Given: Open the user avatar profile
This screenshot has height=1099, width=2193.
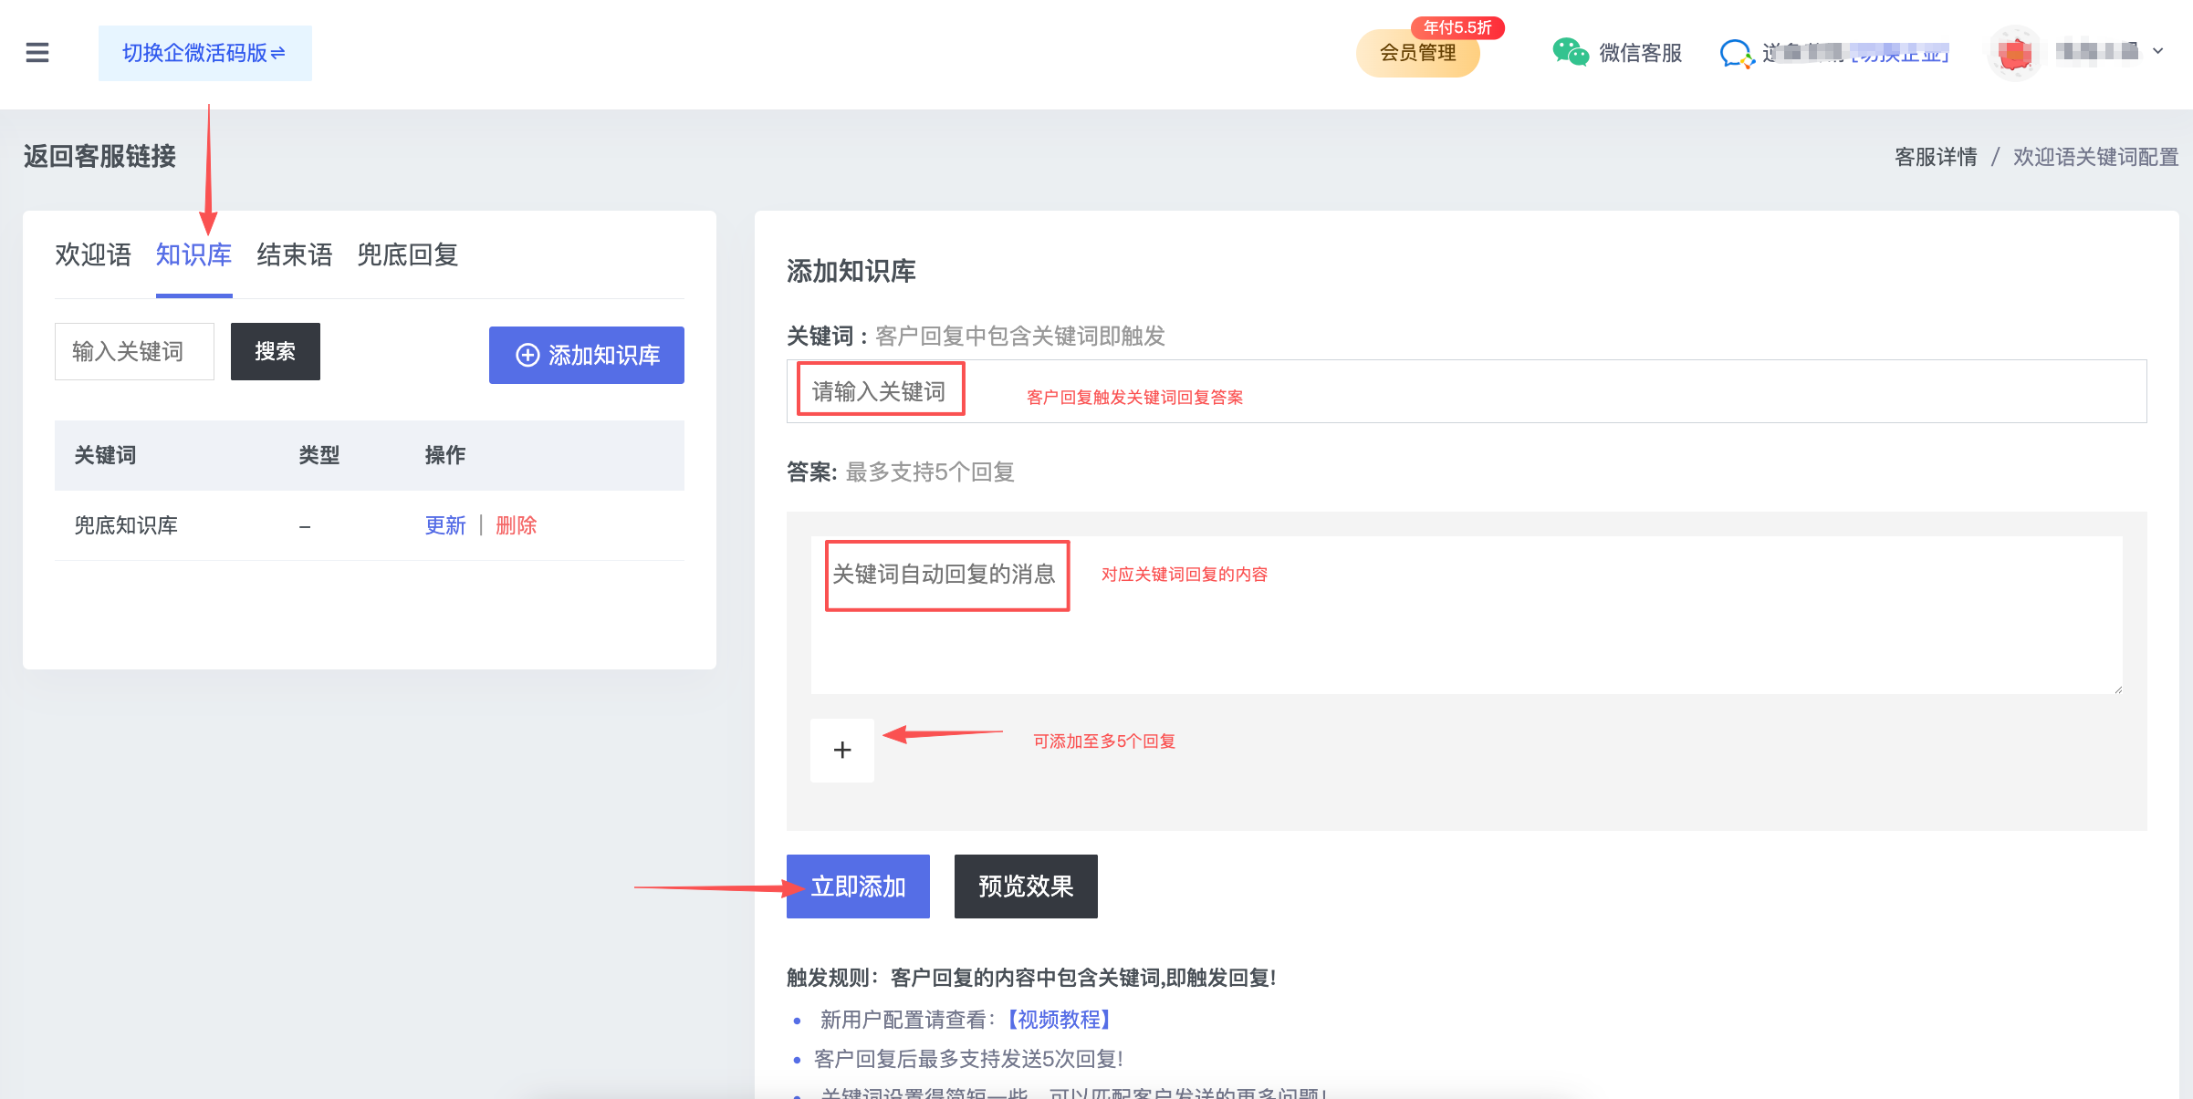Looking at the screenshot, I should click(x=2014, y=53).
